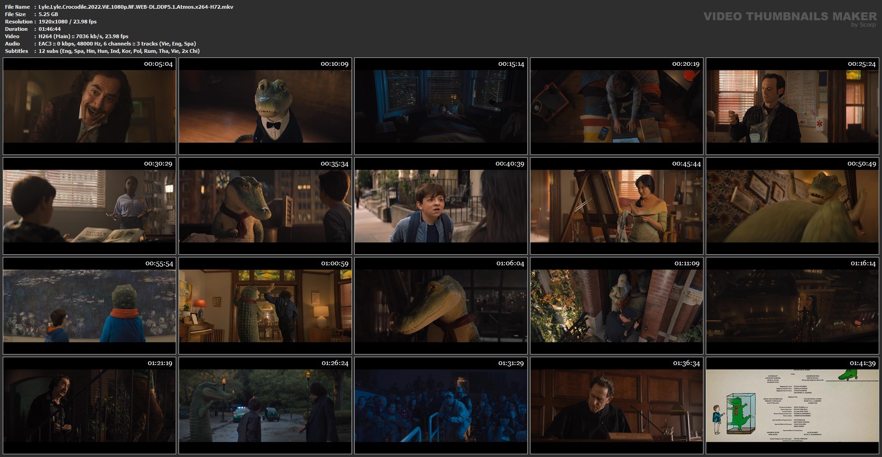This screenshot has height=457, width=882.
Task: Click the file name ending in H72.mkv
Action: (x=136, y=7)
